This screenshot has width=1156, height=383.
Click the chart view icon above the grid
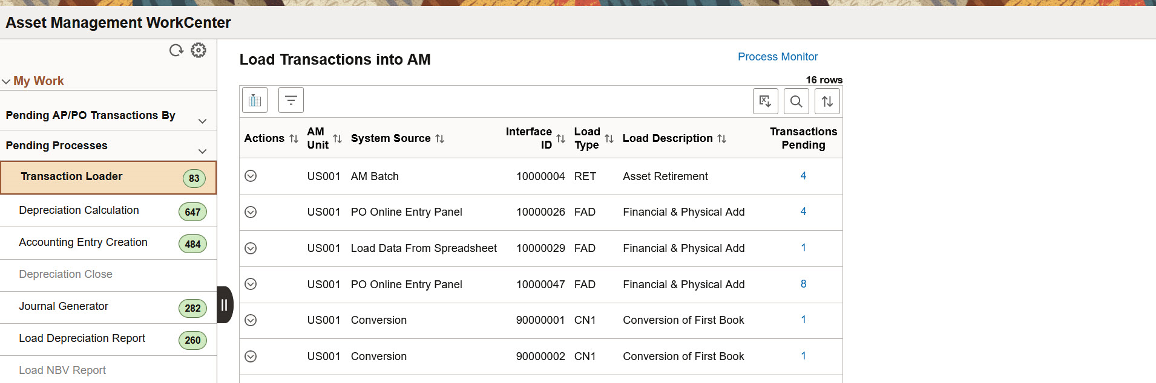(255, 100)
